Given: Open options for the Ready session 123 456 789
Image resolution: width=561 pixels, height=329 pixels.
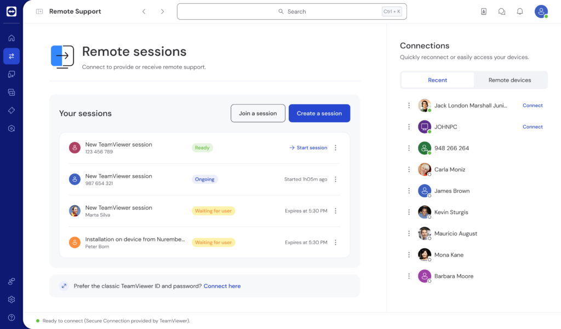Looking at the screenshot, I should (x=335, y=147).
